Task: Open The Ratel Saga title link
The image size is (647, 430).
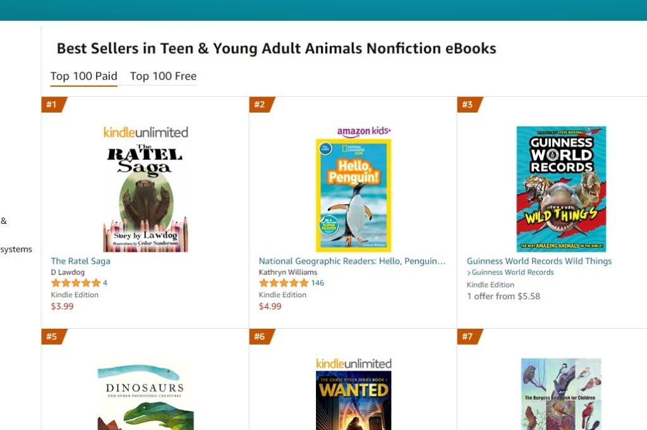Action: coord(80,261)
